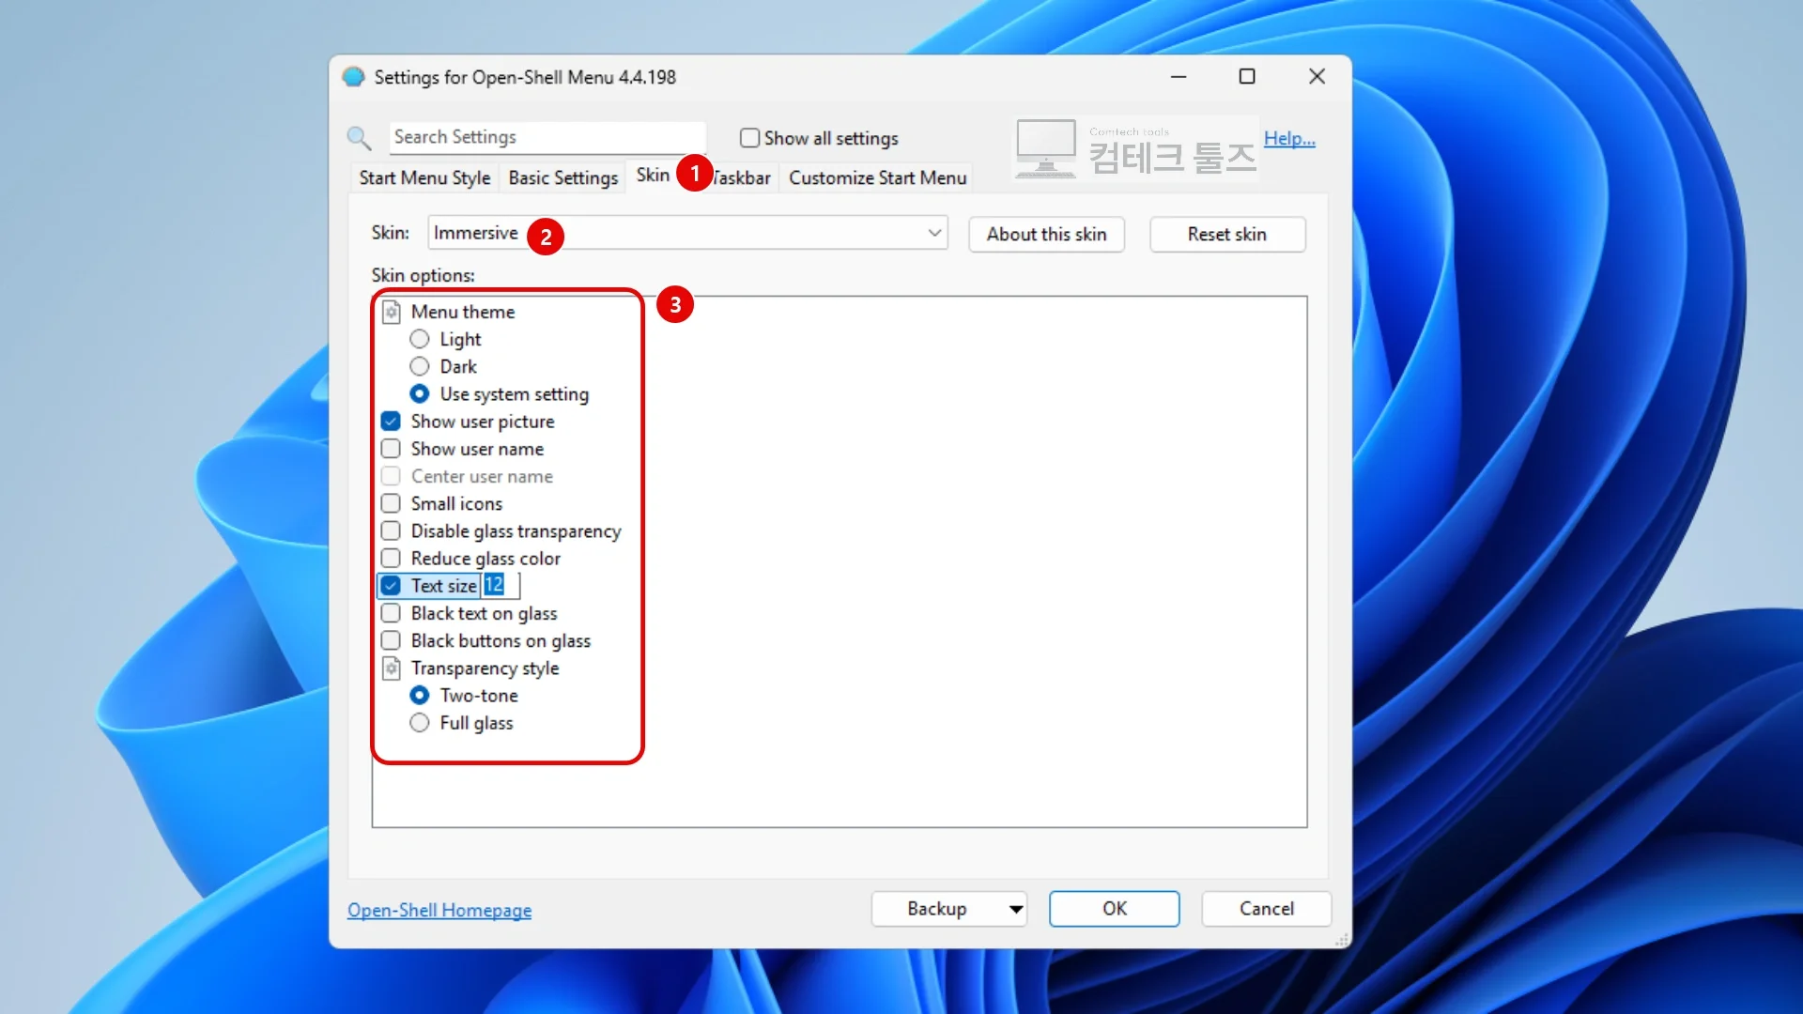Click the Cancel button
The width and height of the screenshot is (1803, 1014).
(1266, 909)
